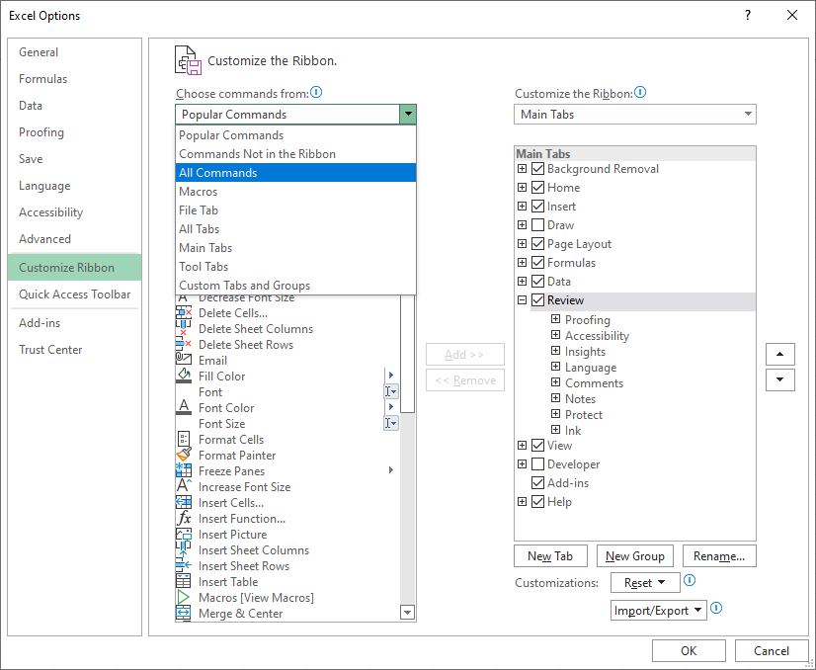This screenshot has height=670, width=816.
Task: Enable the Developer tab checkbox
Action: (538, 464)
